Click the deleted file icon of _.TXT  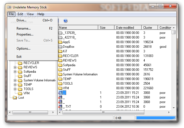[60, 107]
